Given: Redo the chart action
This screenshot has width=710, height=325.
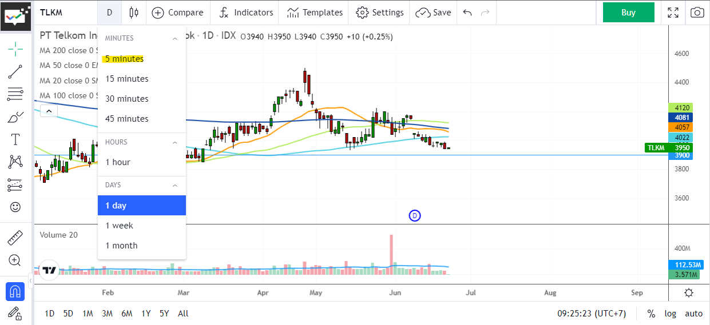Looking at the screenshot, I should (x=485, y=13).
